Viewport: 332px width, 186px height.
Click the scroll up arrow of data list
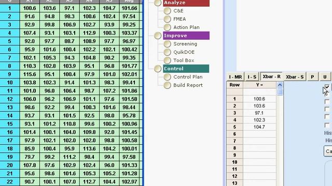(280, 85)
